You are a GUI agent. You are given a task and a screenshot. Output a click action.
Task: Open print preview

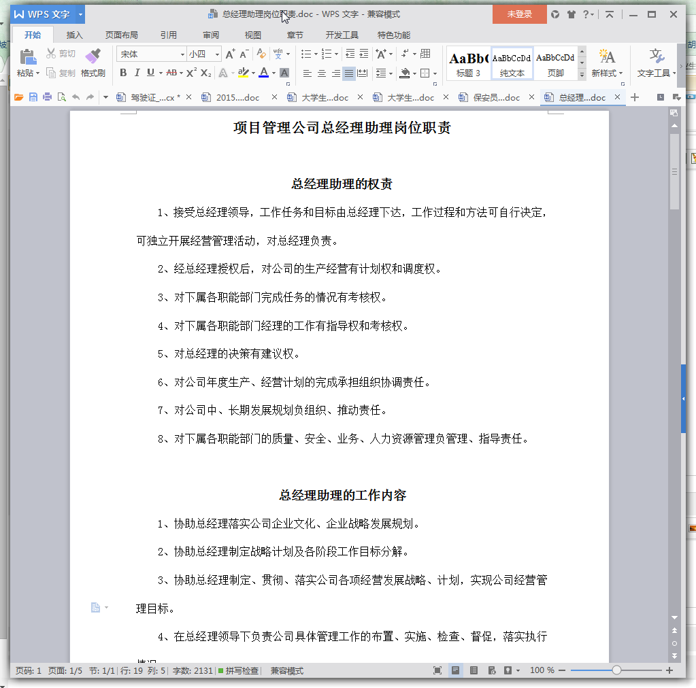point(61,97)
